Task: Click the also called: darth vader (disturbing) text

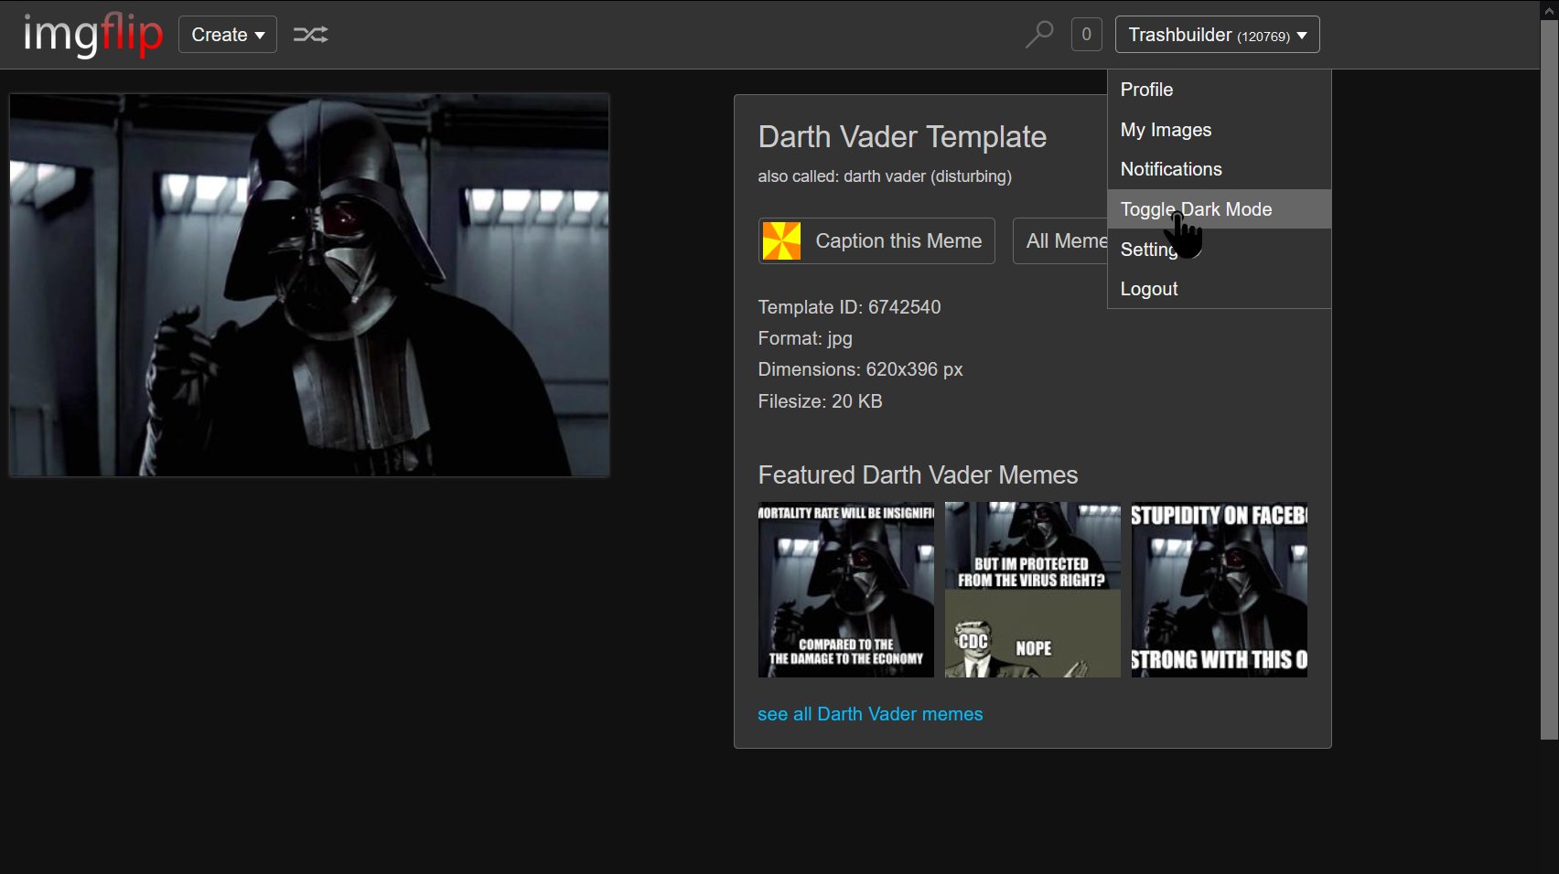Action: pyautogui.click(x=885, y=176)
